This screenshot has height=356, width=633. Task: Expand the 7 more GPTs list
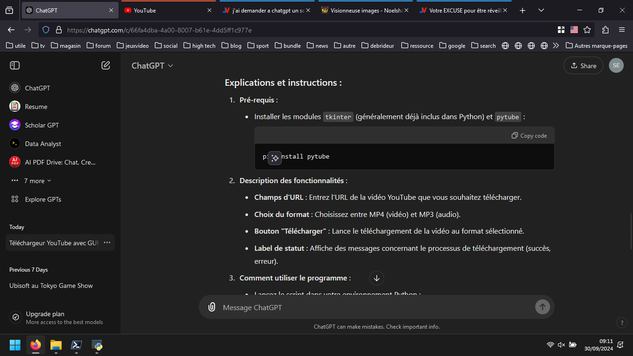pos(37,181)
